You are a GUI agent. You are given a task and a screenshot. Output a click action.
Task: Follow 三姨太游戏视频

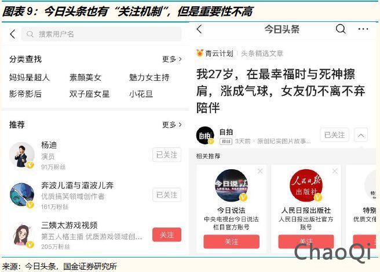pyautogui.click(x=167, y=234)
